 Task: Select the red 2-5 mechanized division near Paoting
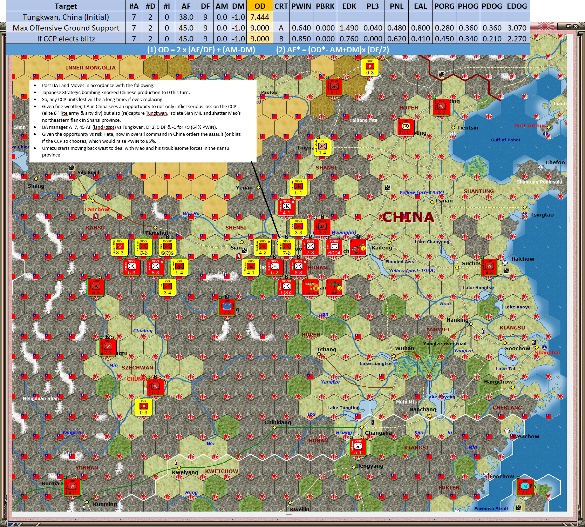coord(406,127)
